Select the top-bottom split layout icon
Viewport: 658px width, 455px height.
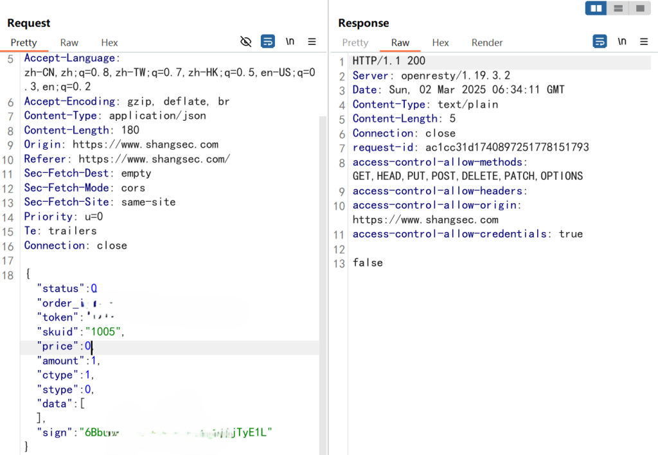(x=618, y=8)
